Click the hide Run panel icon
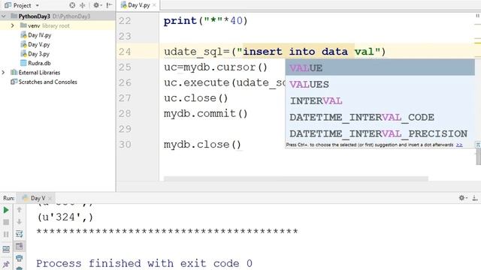This screenshot has width=481, height=270. [x=475, y=198]
